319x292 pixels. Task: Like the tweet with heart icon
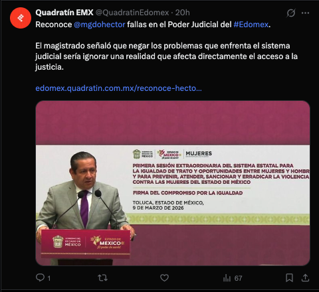tap(164, 277)
